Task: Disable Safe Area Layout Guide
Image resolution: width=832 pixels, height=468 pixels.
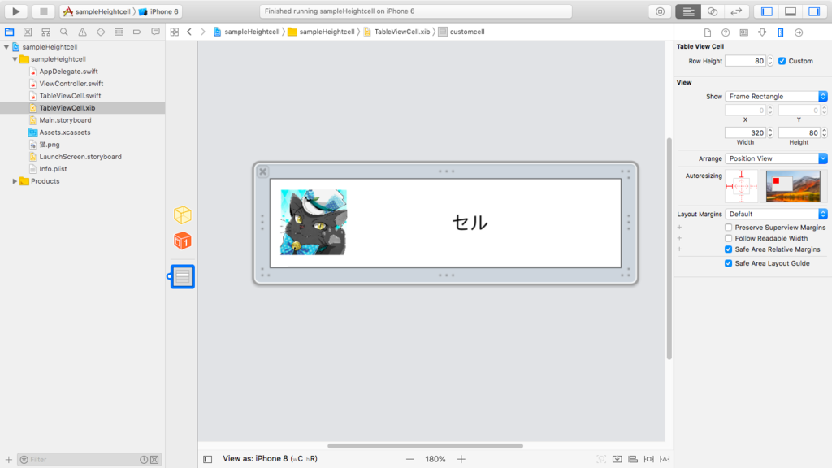Action: click(x=728, y=263)
